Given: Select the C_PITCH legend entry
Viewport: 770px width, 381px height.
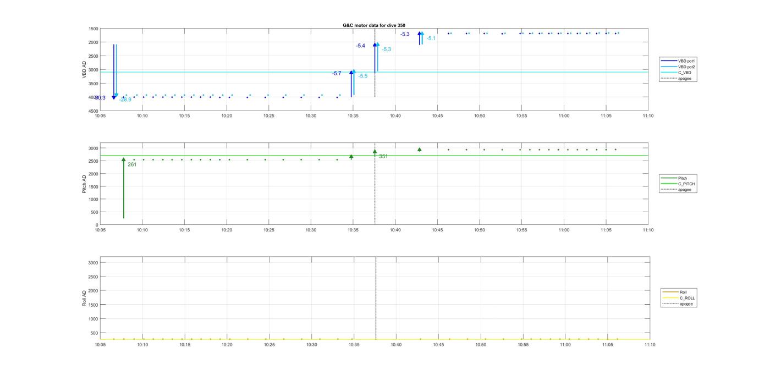Looking at the screenshot, I should pos(678,184).
